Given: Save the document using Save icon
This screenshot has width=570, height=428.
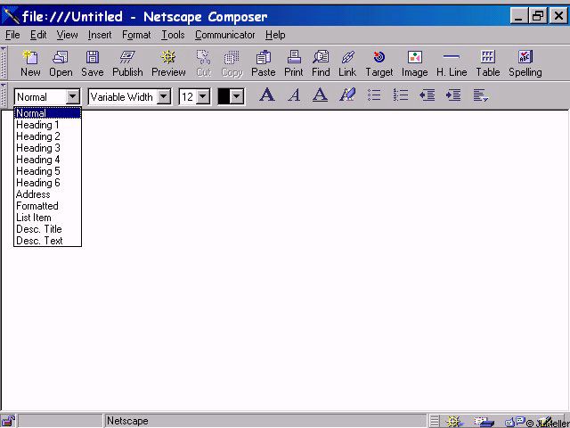Looking at the screenshot, I should [93, 63].
